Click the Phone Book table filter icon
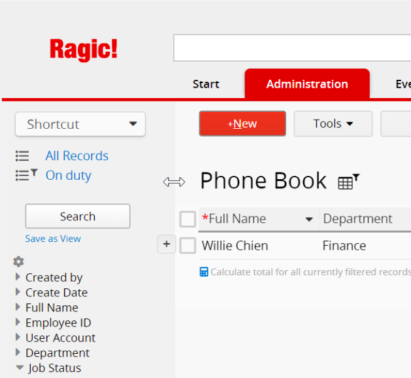This screenshot has height=378, width=411. 349,181
